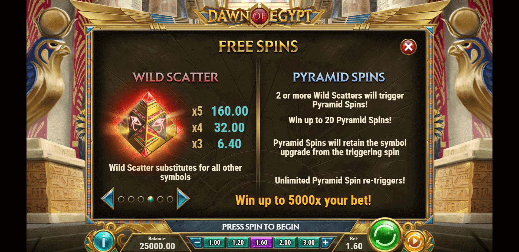Decrease bet with the minus button
Screen dimensions: 519x252
[198, 243]
